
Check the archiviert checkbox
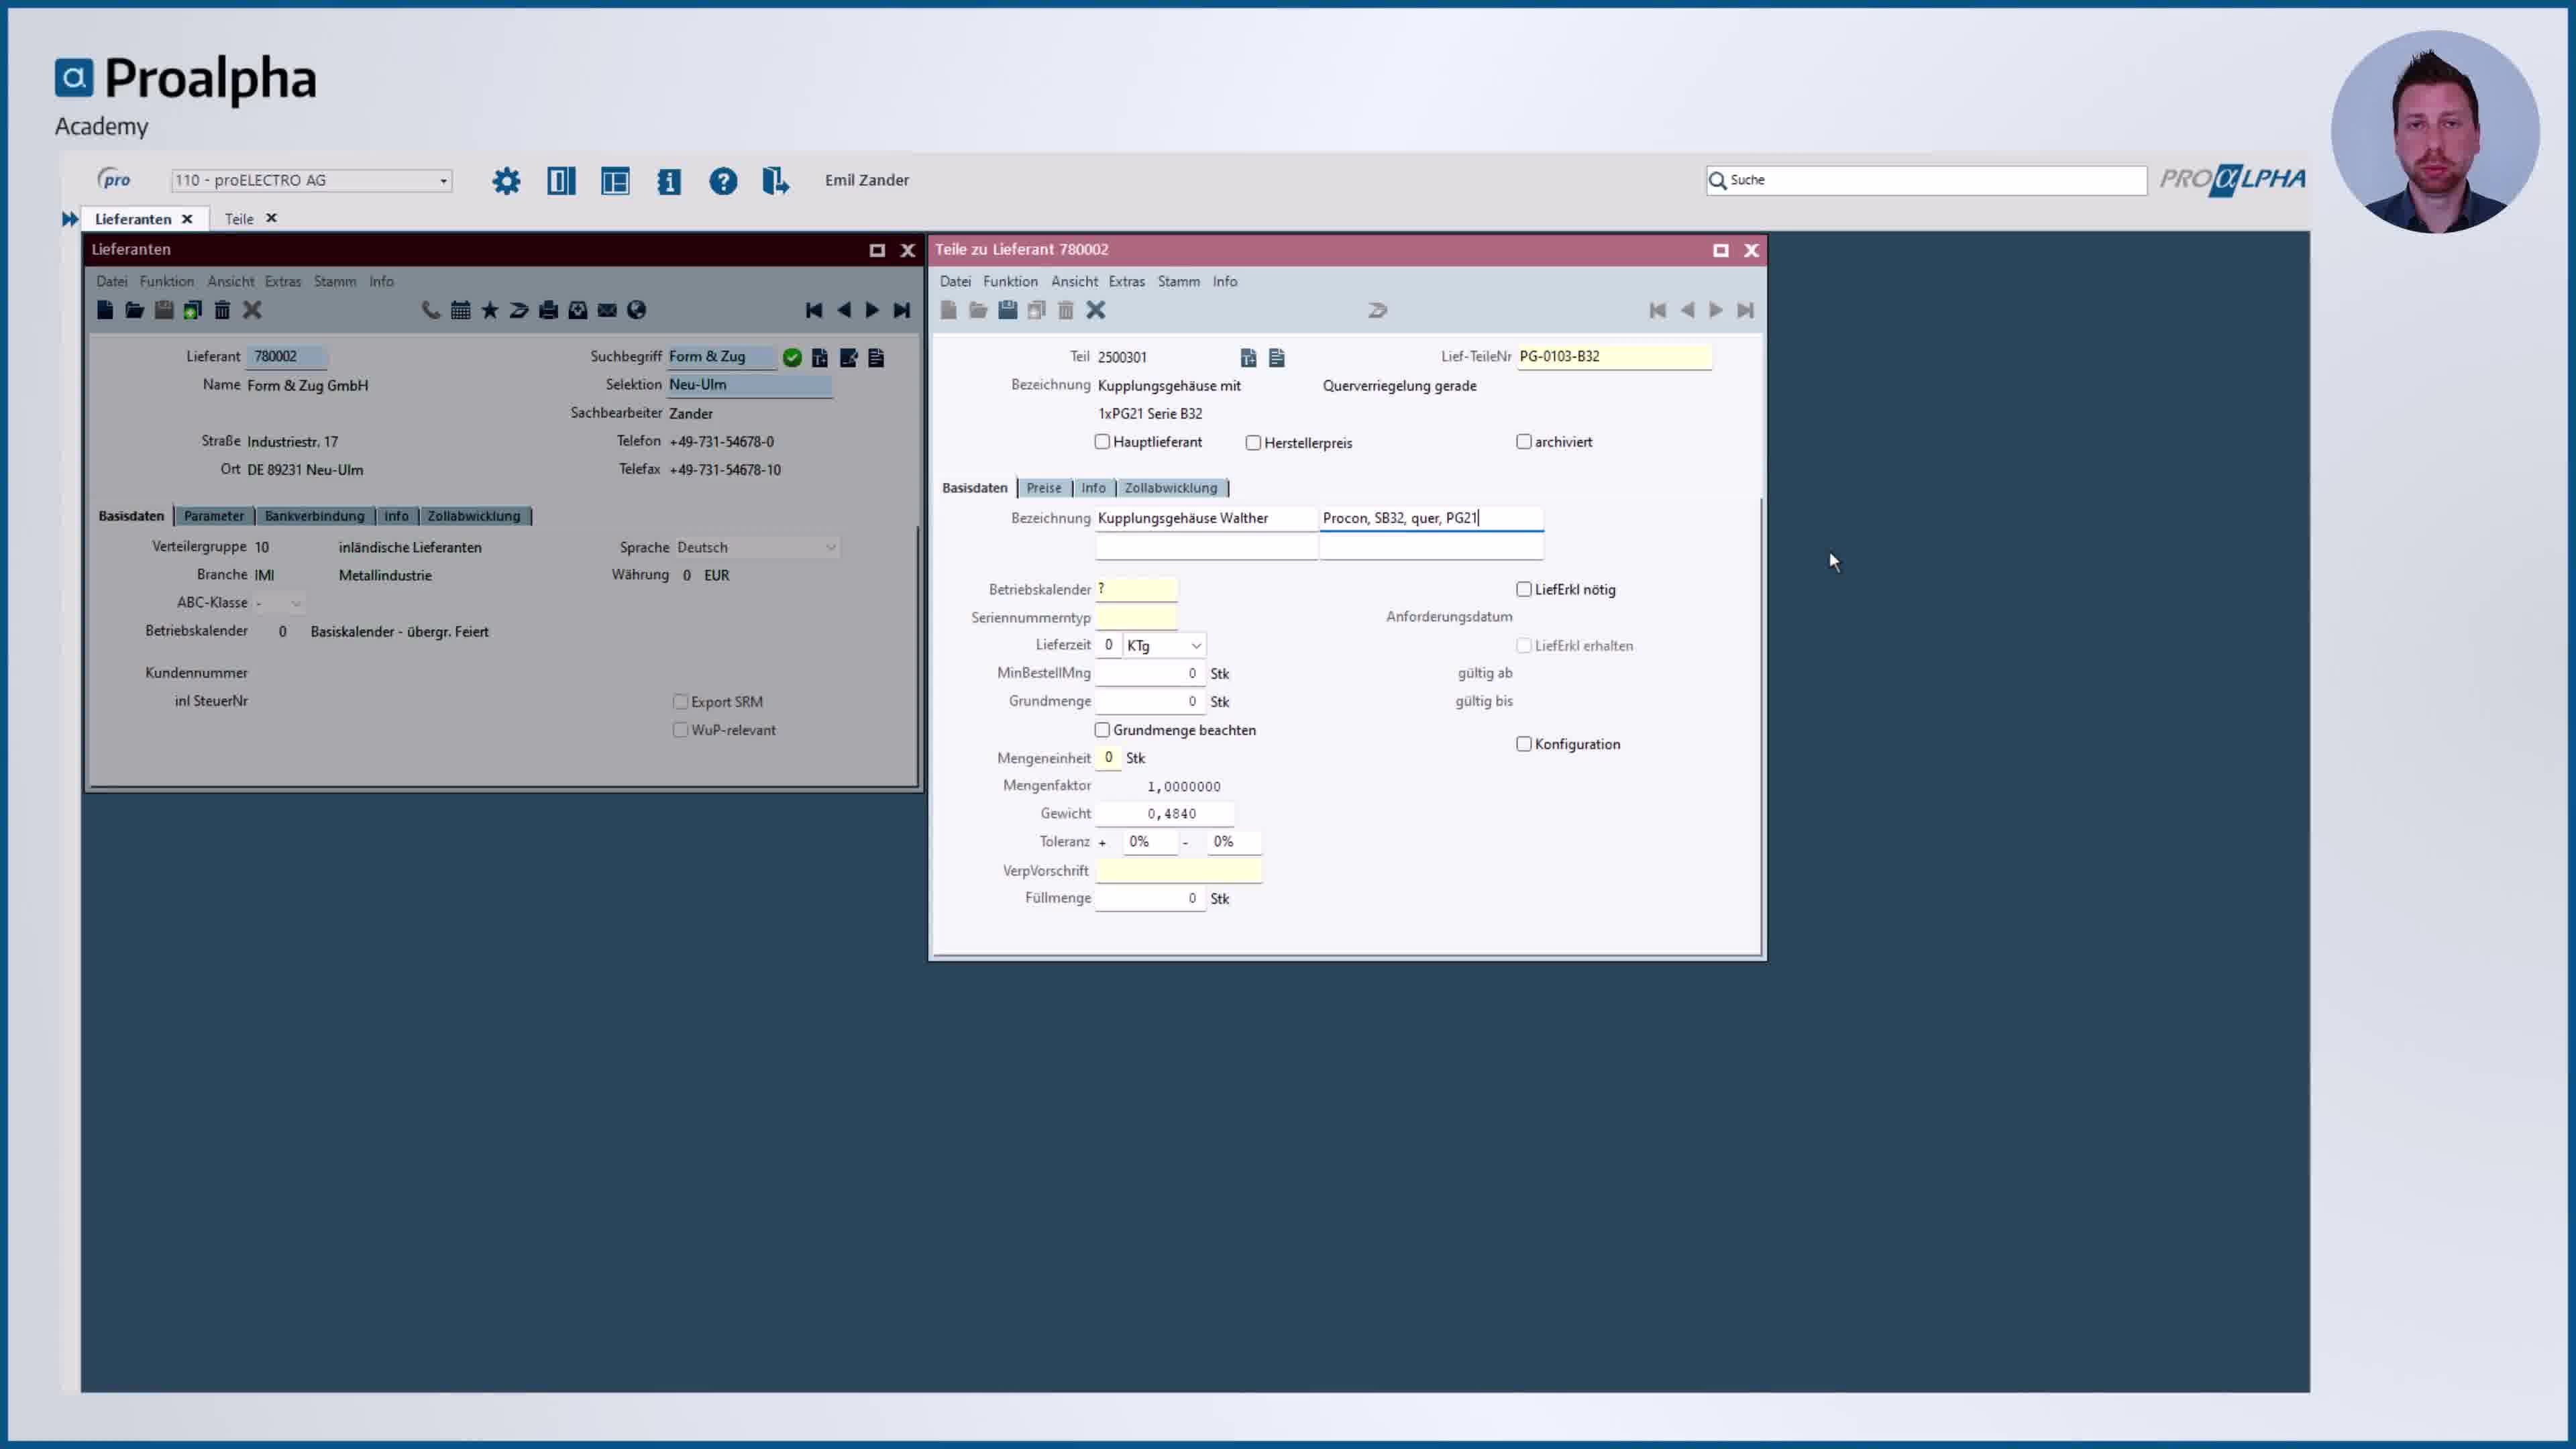(1524, 442)
